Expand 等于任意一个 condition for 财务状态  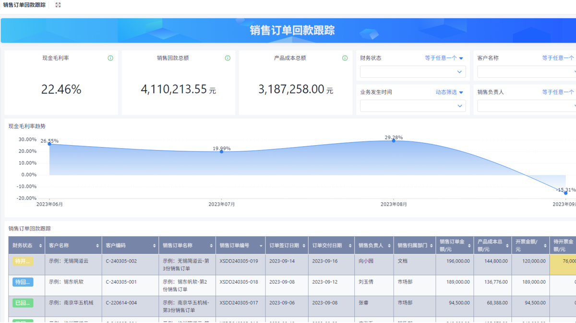[444, 58]
